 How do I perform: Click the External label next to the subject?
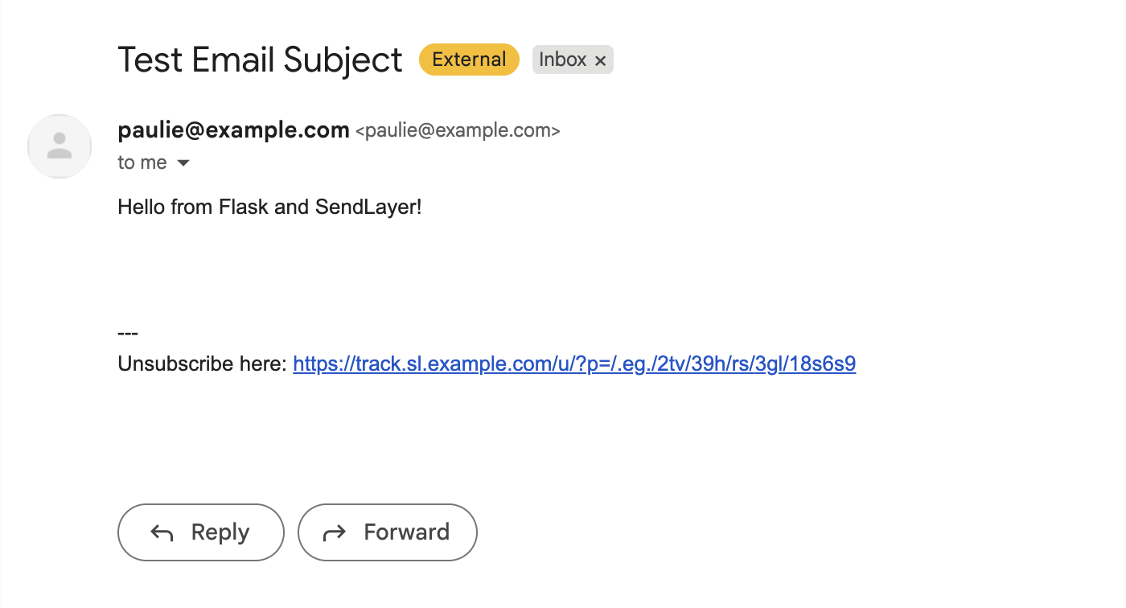point(469,59)
